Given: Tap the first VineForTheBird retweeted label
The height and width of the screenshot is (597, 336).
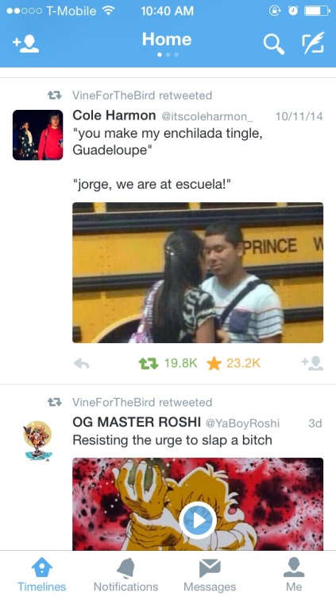Looking at the screenshot, I should tap(142, 96).
